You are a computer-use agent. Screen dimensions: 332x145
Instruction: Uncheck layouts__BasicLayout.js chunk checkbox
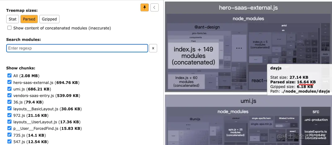pyautogui.click(x=9, y=108)
